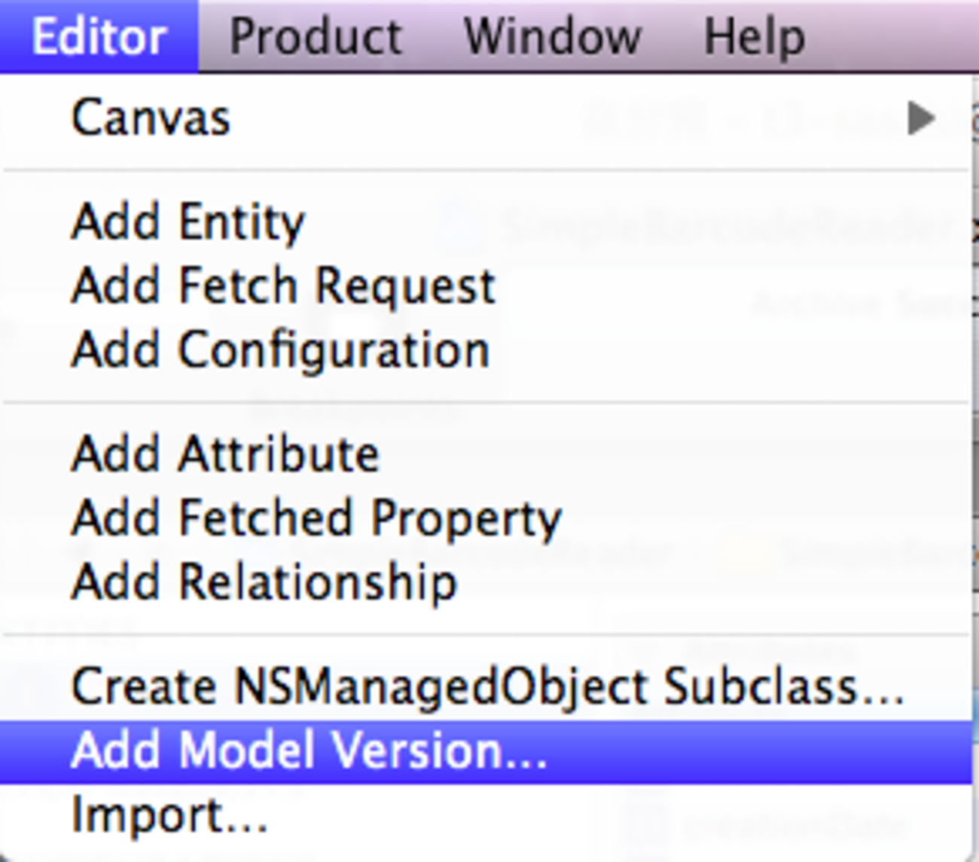This screenshot has width=979, height=862.
Task: Click Add Relationship
Action: pos(264,582)
